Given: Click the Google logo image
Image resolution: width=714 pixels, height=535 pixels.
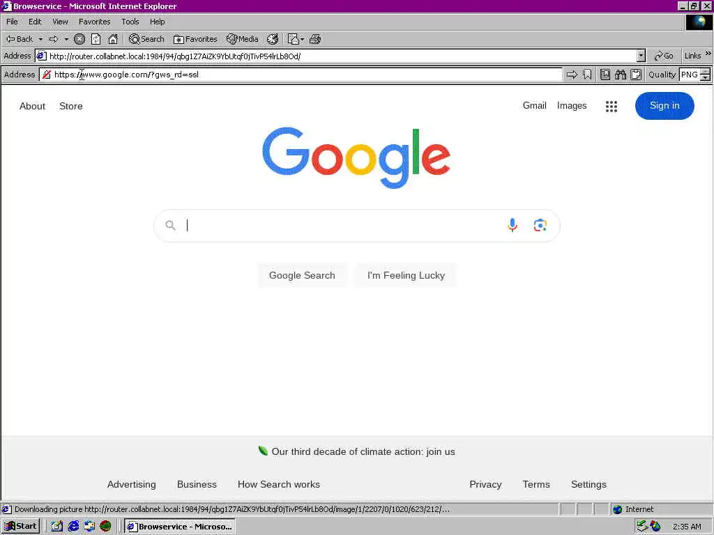Looking at the screenshot, I should 356,157.
